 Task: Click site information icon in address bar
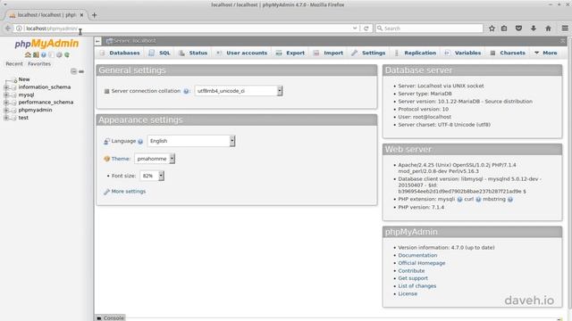point(19,29)
